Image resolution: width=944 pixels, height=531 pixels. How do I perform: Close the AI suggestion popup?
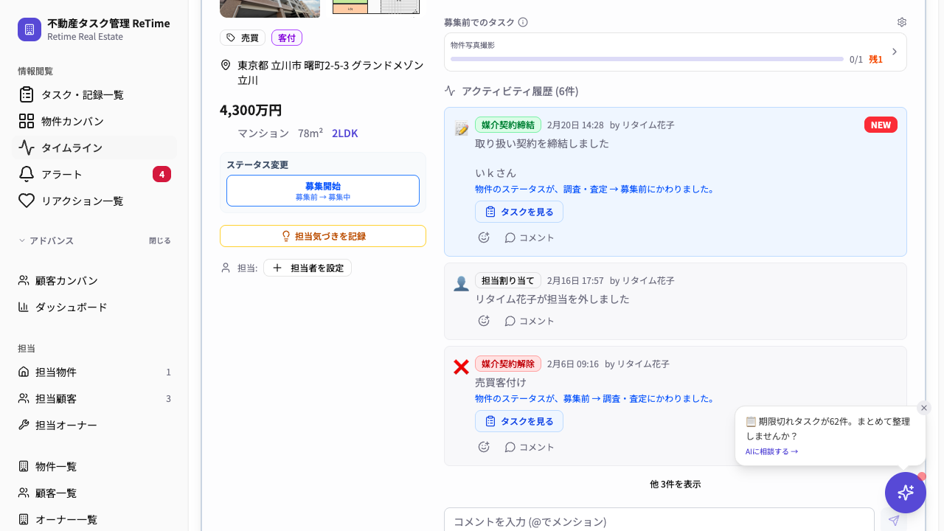click(924, 408)
